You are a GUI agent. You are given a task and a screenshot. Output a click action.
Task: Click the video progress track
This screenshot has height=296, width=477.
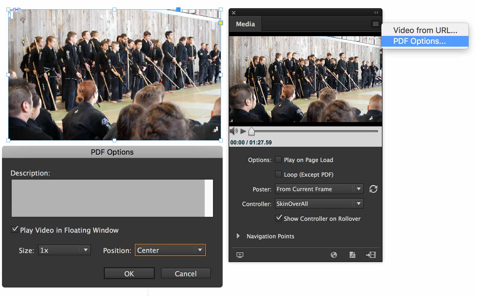316,131
